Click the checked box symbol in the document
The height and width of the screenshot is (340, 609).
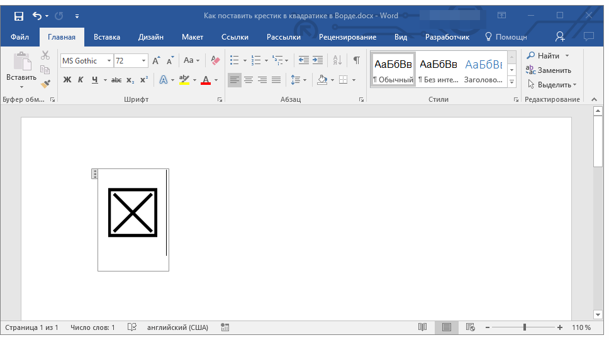click(x=133, y=212)
